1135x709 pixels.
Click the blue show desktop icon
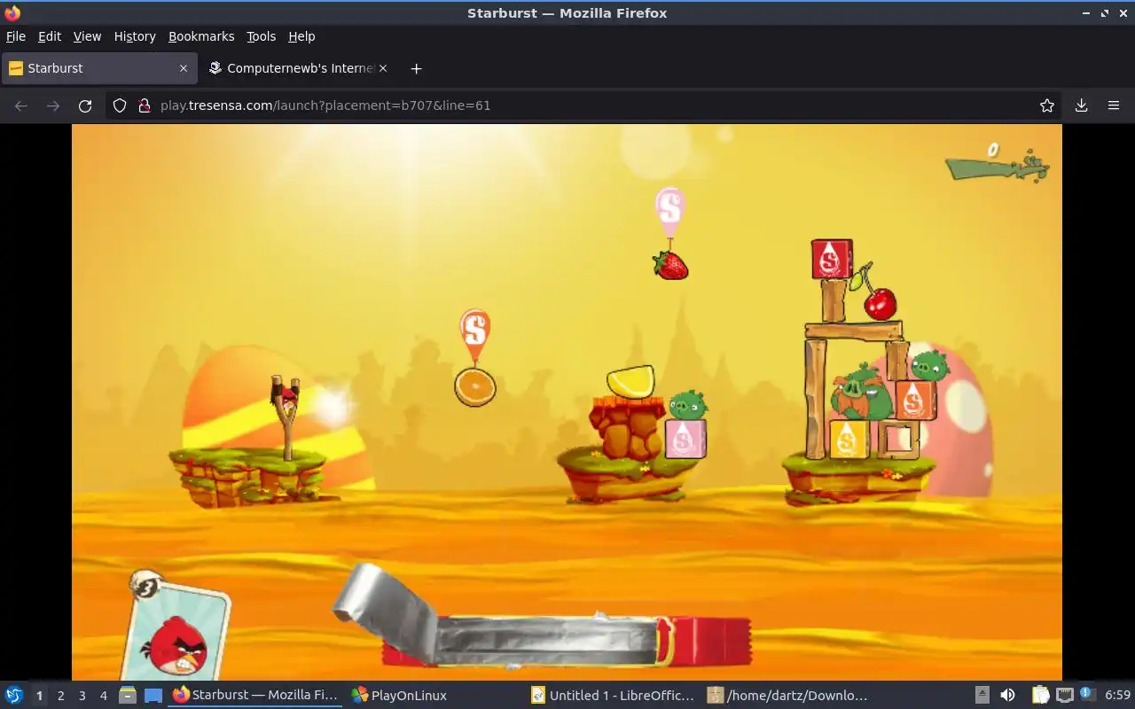point(153,696)
